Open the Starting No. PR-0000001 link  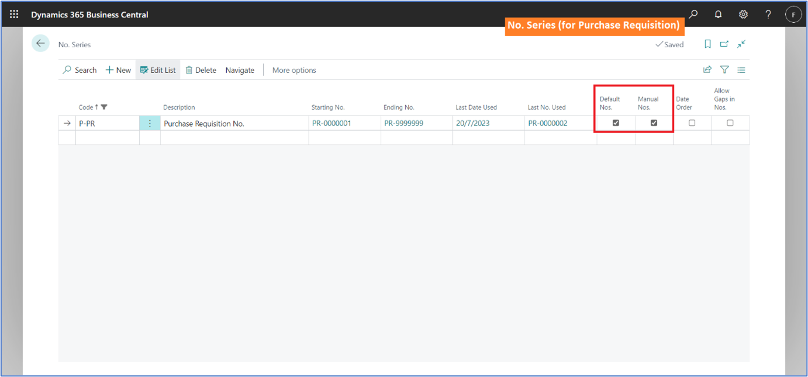[x=332, y=123]
